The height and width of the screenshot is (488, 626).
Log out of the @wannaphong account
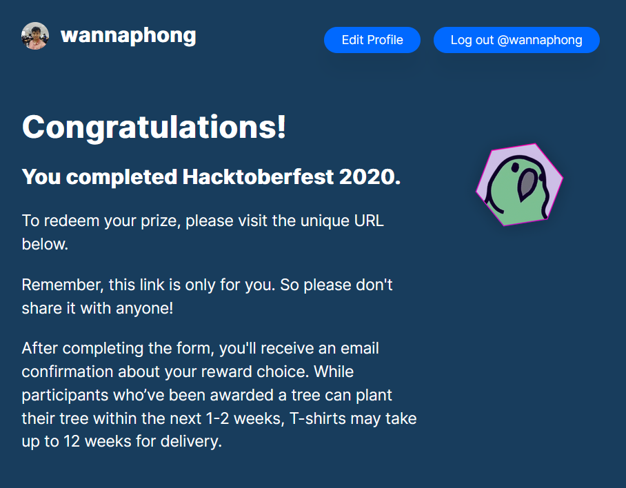(x=516, y=40)
